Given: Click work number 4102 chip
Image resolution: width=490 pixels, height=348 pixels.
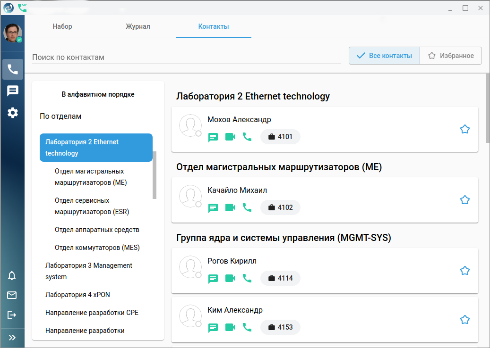Looking at the screenshot, I should point(280,207).
